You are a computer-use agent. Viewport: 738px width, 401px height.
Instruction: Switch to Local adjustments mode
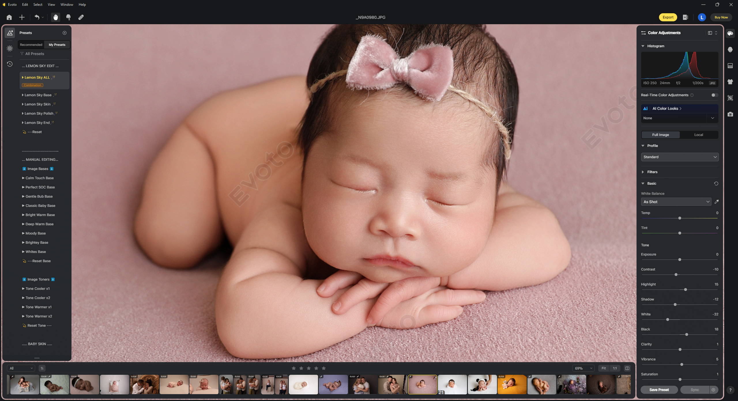pyautogui.click(x=698, y=135)
